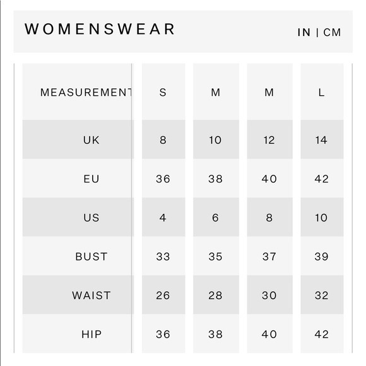Click the HIP row label
Screen dimensions: 366x366
point(91,334)
